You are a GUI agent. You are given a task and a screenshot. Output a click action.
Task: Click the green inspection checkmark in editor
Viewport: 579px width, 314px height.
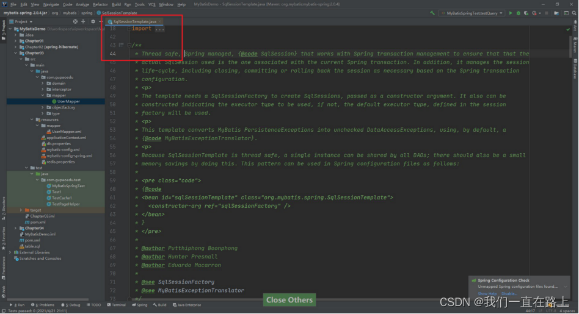pyautogui.click(x=568, y=29)
